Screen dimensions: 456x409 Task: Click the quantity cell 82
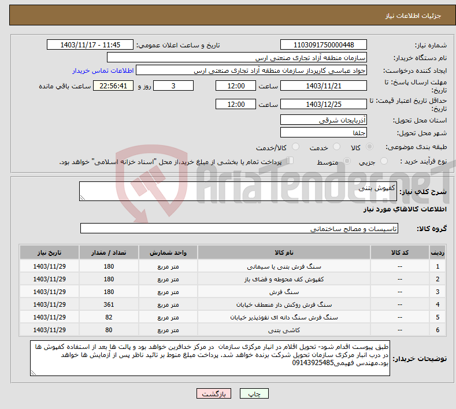coord(109,317)
